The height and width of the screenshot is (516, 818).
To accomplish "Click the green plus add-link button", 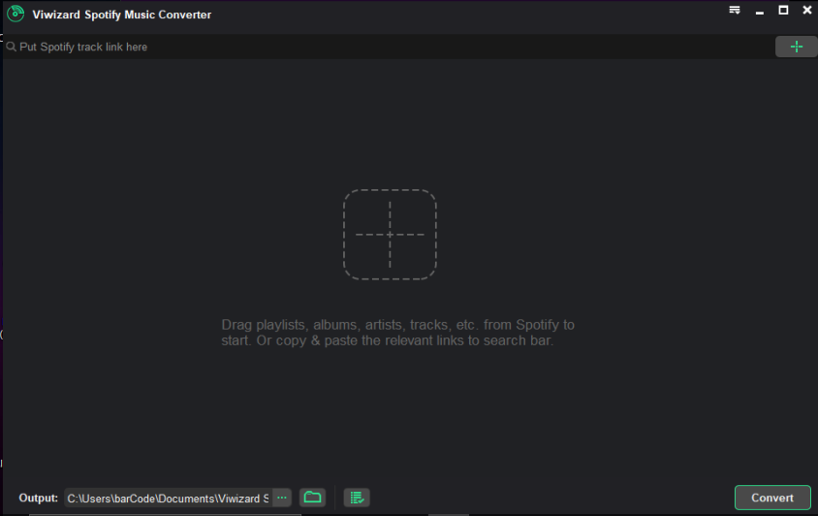I will 796,47.
